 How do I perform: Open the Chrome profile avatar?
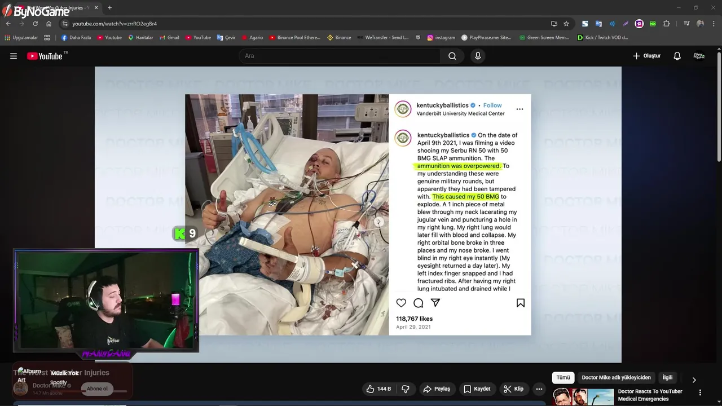tap(700, 24)
